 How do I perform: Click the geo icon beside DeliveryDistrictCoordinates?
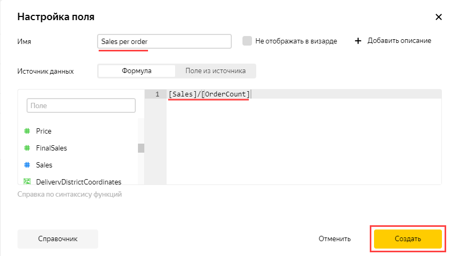click(x=27, y=181)
